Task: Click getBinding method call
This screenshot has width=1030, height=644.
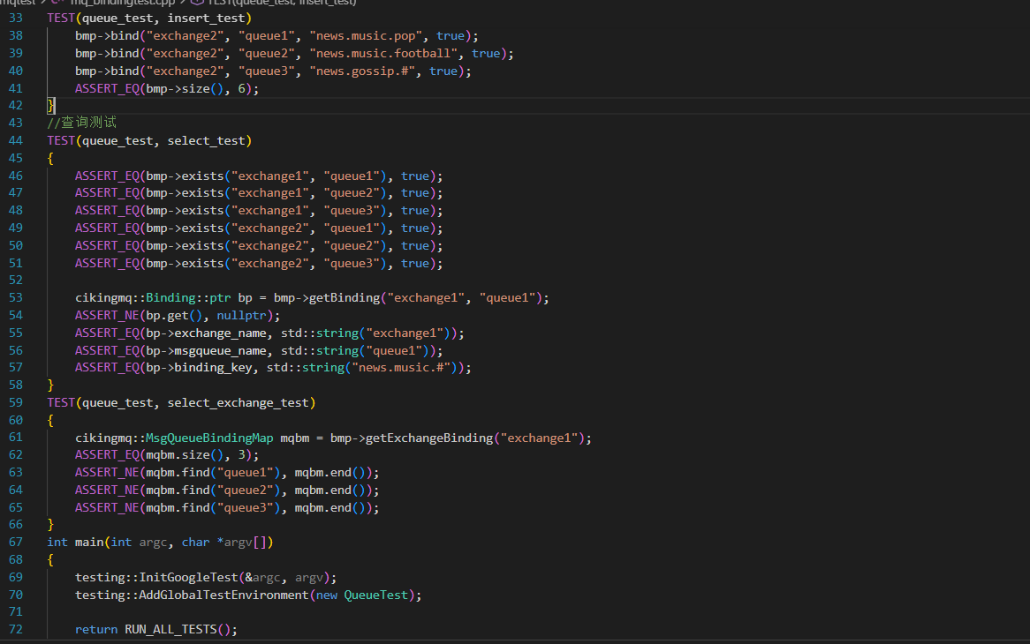Action: pos(345,297)
